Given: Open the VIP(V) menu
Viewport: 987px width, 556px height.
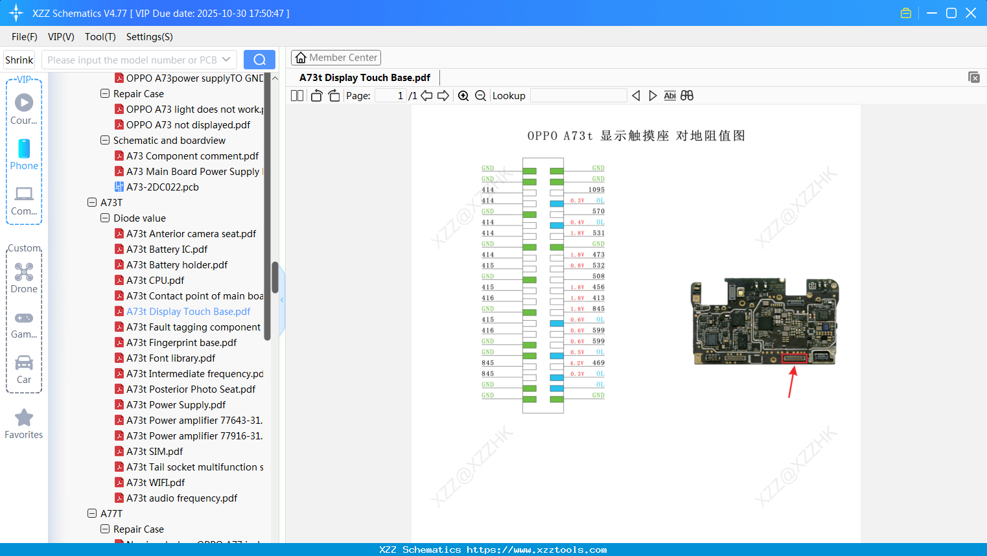Looking at the screenshot, I should tap(61, 36).
